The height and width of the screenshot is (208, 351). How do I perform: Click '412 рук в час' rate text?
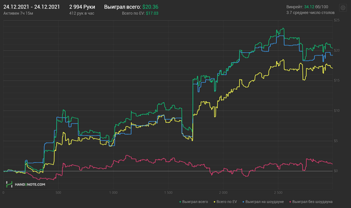coord(82,14)
